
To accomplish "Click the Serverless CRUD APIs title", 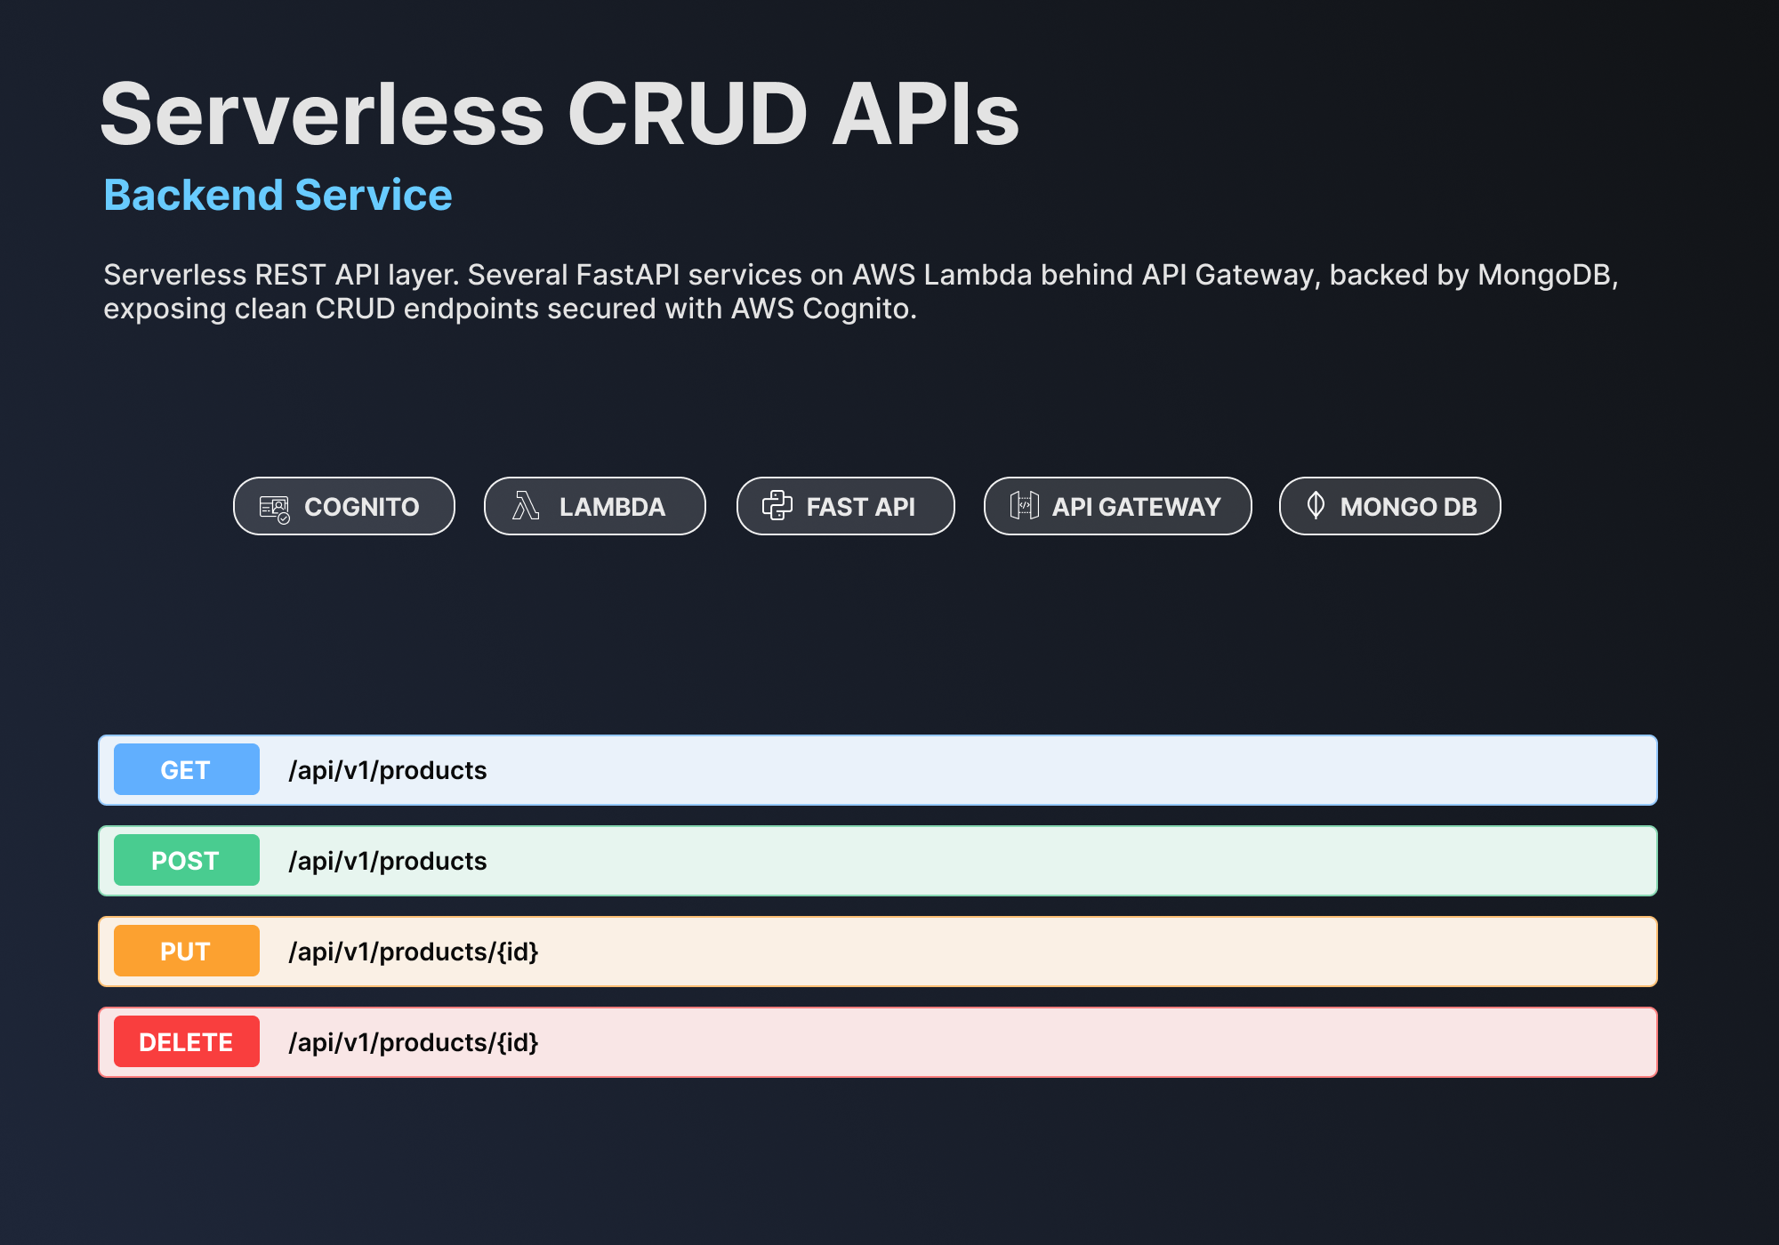I will (x=559, y=114).
